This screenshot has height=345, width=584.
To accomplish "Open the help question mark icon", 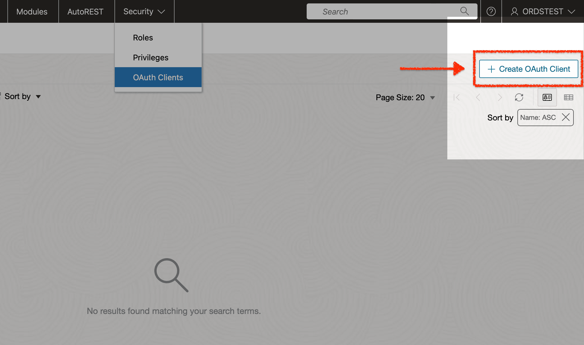I will (491, 11).
